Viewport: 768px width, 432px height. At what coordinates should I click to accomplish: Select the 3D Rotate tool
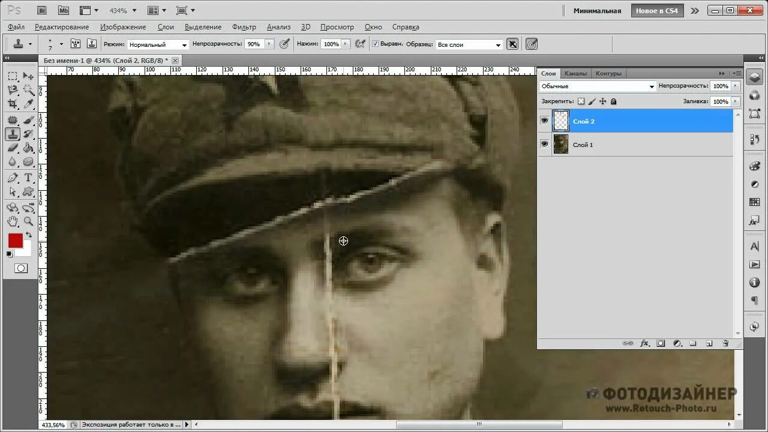click(x=13, y=208)
